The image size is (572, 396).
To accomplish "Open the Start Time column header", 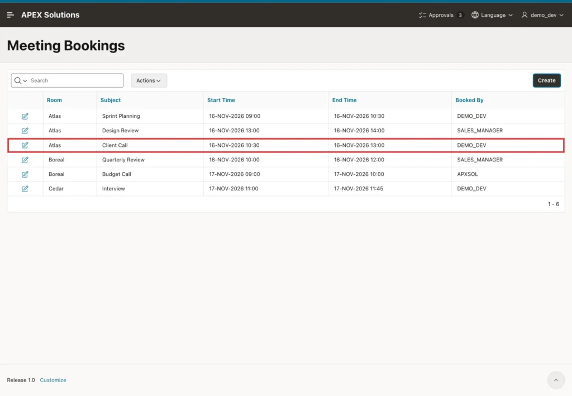I will point(221,101).
